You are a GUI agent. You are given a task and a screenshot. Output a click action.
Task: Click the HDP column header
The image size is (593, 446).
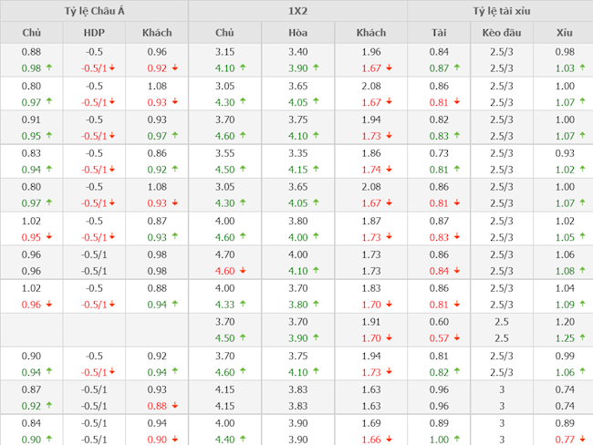(x=94, y=33)
